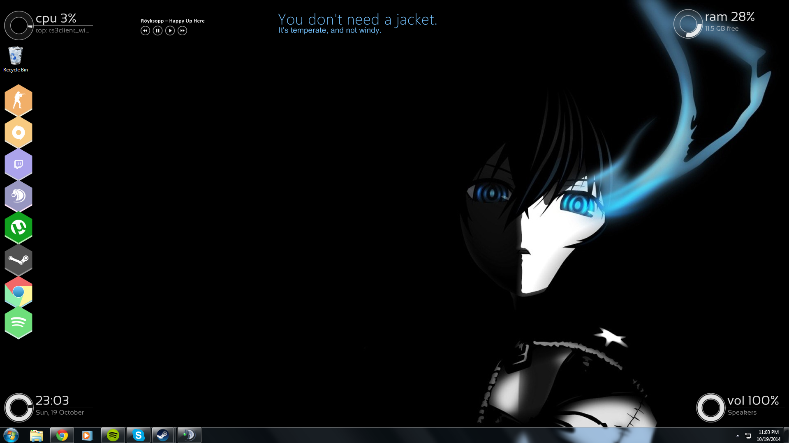Screen dimensions: 789x443
Task: Click the play button in music widget
Action: (170, 30)
